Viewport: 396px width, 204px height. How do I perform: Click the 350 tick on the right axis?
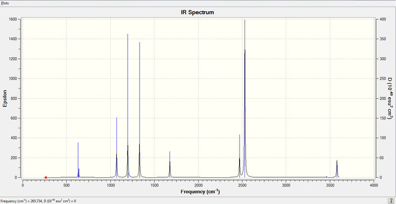pos(382,39)
